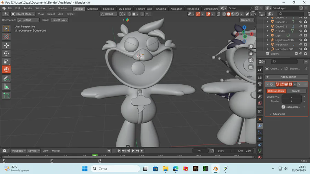Open Windows Start menu
The width and height of the screenshot is (310, 174).
point(85,169)
